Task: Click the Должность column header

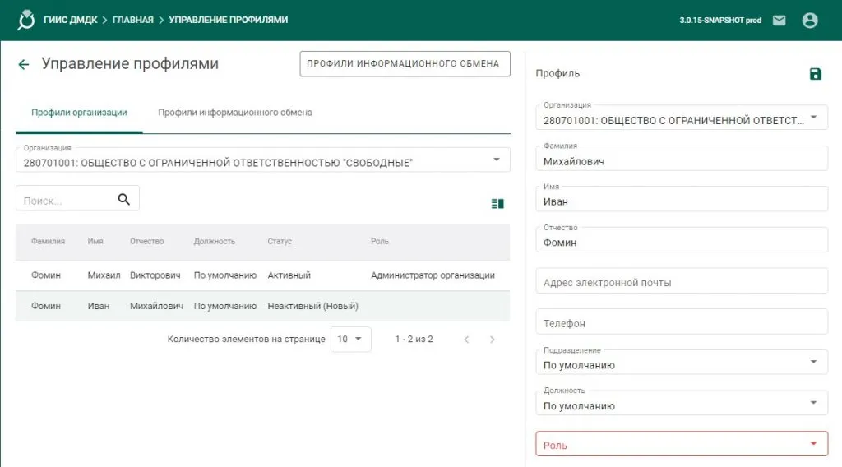Action: pos(215,242)
